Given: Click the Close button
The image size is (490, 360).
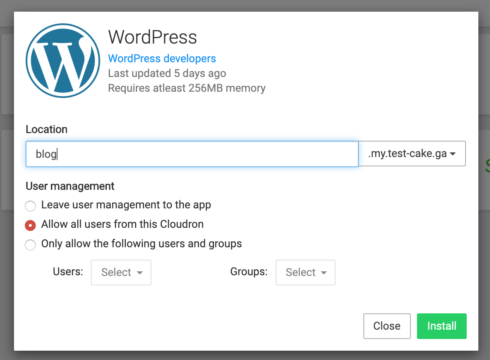Looking at the screenshot, I should 387,326.
